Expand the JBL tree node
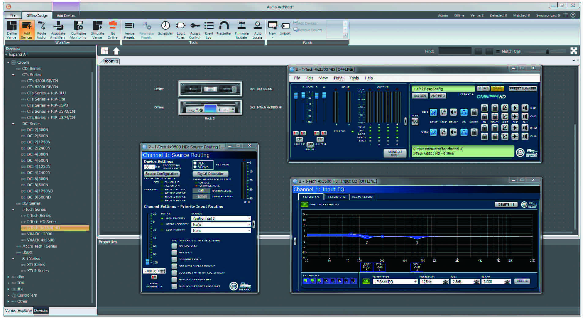This screenshot has width=584, height=318. [x=8, y=289]
